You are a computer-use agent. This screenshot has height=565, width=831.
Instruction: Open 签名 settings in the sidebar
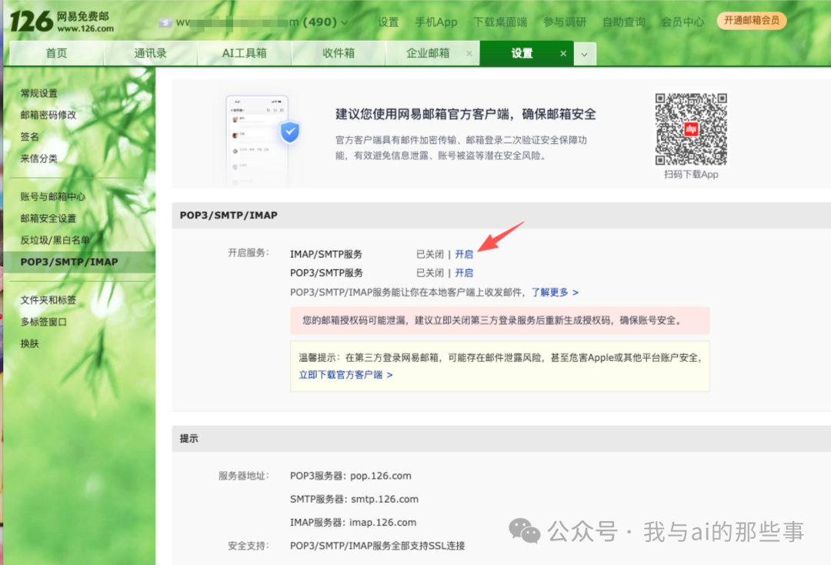(30, 137)
